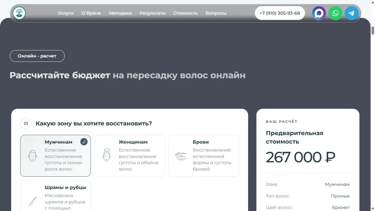
Task: Open the Max messenger chat icon
Action: pos(319,13)
